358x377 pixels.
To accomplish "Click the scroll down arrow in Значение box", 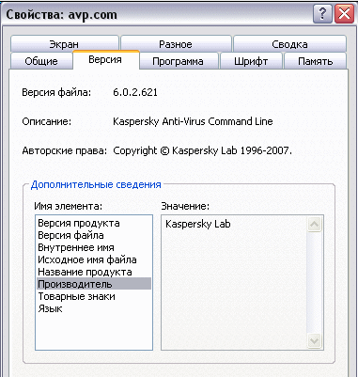I will 314,340.
